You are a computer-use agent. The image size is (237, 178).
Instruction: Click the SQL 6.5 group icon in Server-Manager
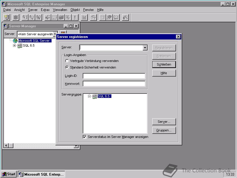20,46
